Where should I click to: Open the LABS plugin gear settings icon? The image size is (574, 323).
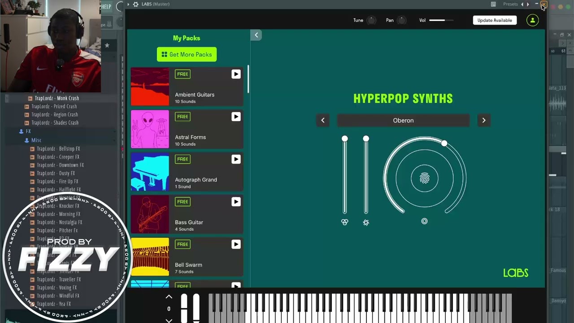click(x=136, y=4)
